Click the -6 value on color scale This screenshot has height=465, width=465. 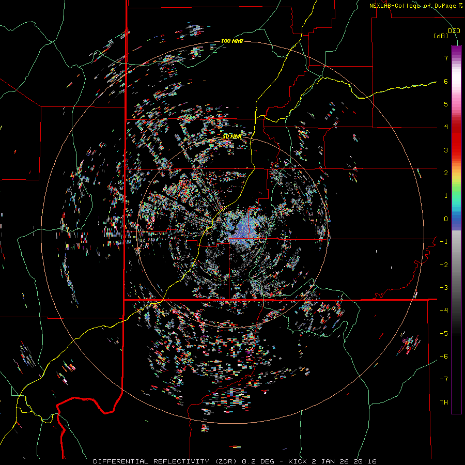(444, 357)
